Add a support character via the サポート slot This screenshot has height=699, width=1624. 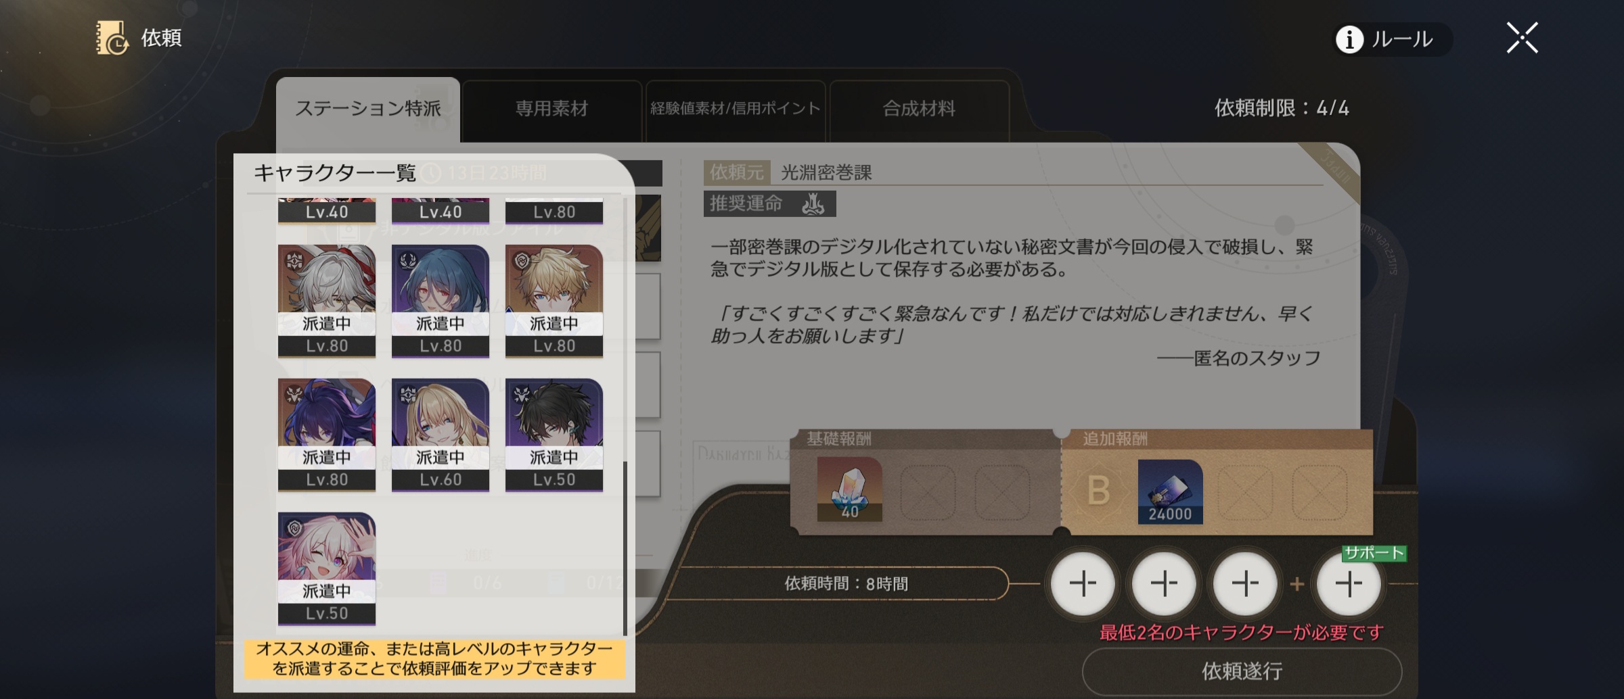1348,583
